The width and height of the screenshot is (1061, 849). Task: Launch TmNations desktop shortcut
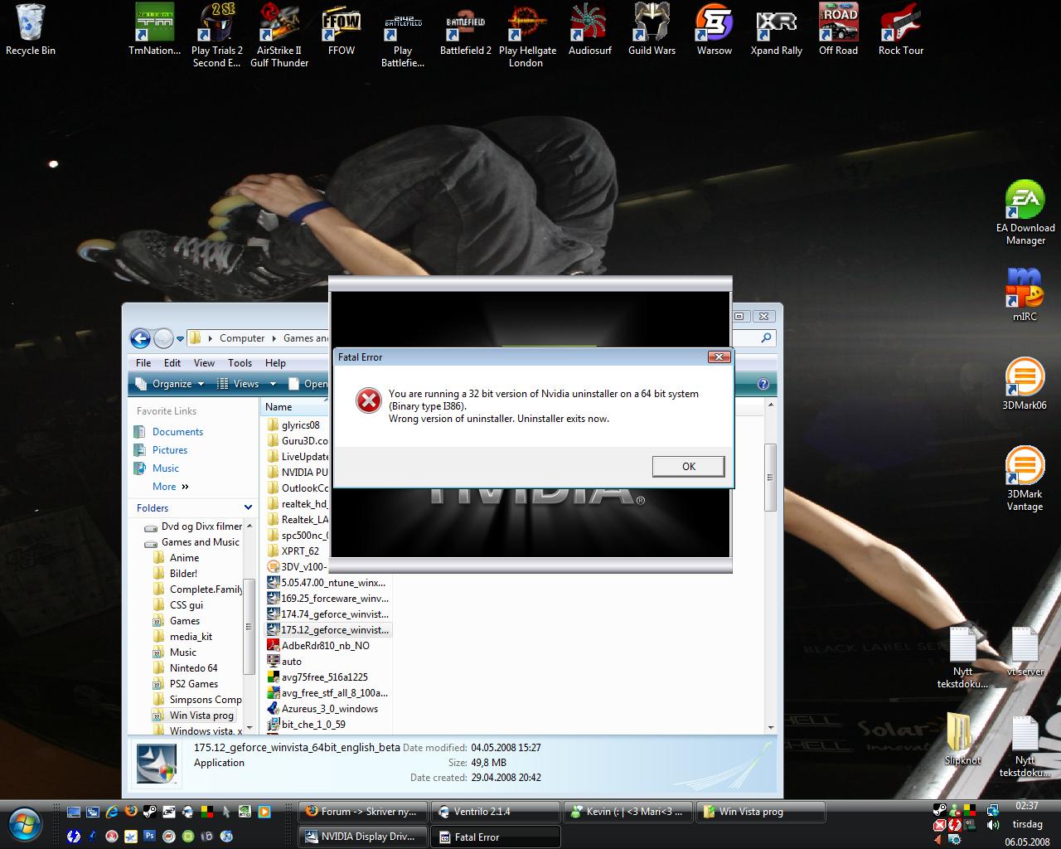pyautogui.click(x=155, y=30)
